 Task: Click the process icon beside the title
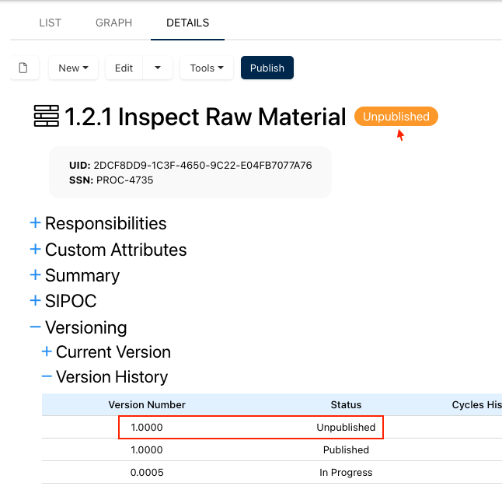pyautogui.click(x=47, y=117)
